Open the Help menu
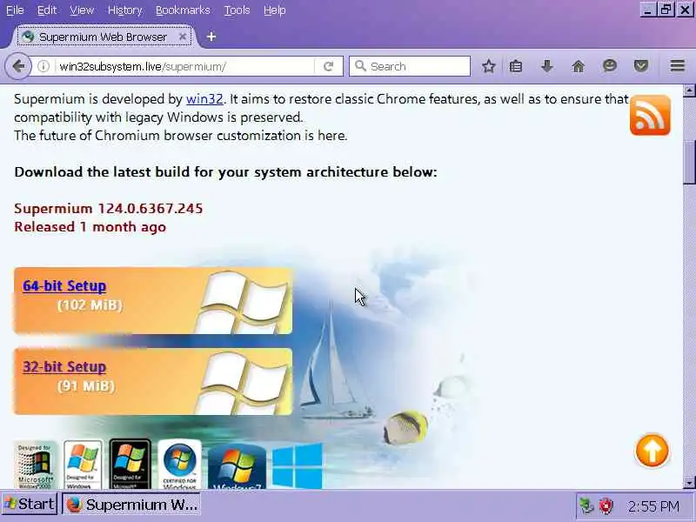696x522 pixels. (x=274, y=10)
